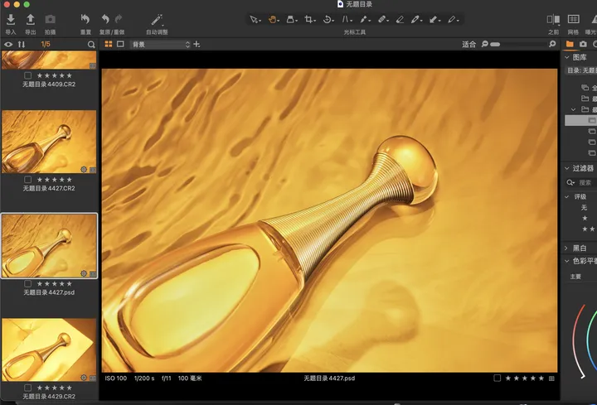
Task: Select the Pan hand cursor tool
Action: pos(272,18)
